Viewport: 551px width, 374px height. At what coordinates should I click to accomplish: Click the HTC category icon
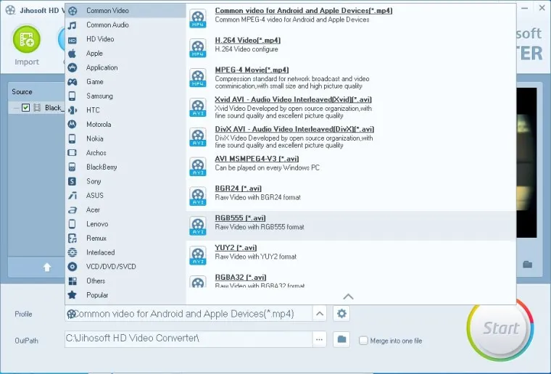coord(72,110)
